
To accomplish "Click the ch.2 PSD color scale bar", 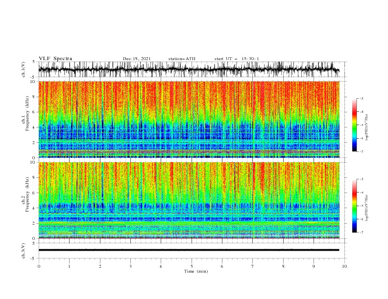I will coord(354,206).
